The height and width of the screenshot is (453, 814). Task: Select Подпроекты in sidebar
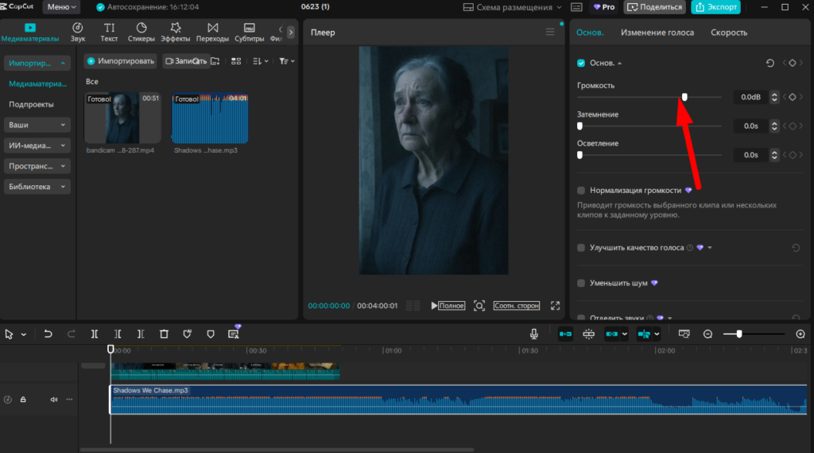pos(31,104)
